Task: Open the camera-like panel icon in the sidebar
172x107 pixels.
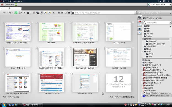Action: pyautogui.click(x=139, y=29)
